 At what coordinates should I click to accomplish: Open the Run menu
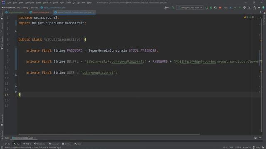click(62, 3)
